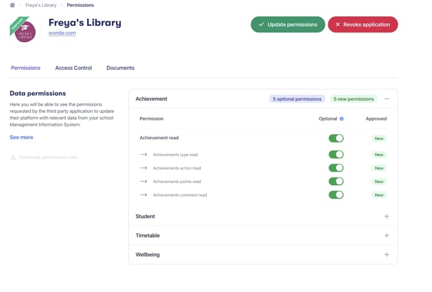This screenshot has width=432, height=292.
Task: Click the Revoke application button
Action: (363, 25)
